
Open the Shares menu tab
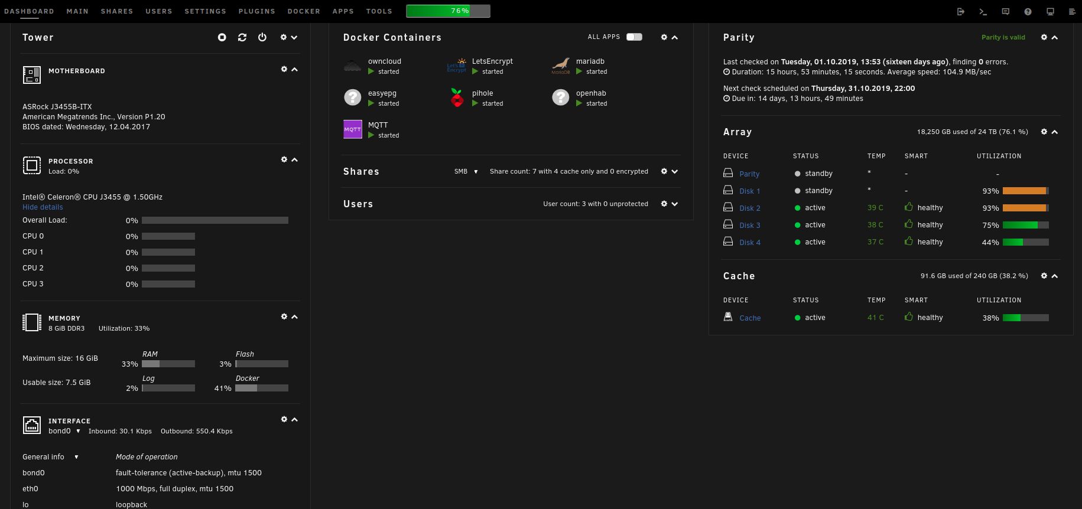[117, 11]
